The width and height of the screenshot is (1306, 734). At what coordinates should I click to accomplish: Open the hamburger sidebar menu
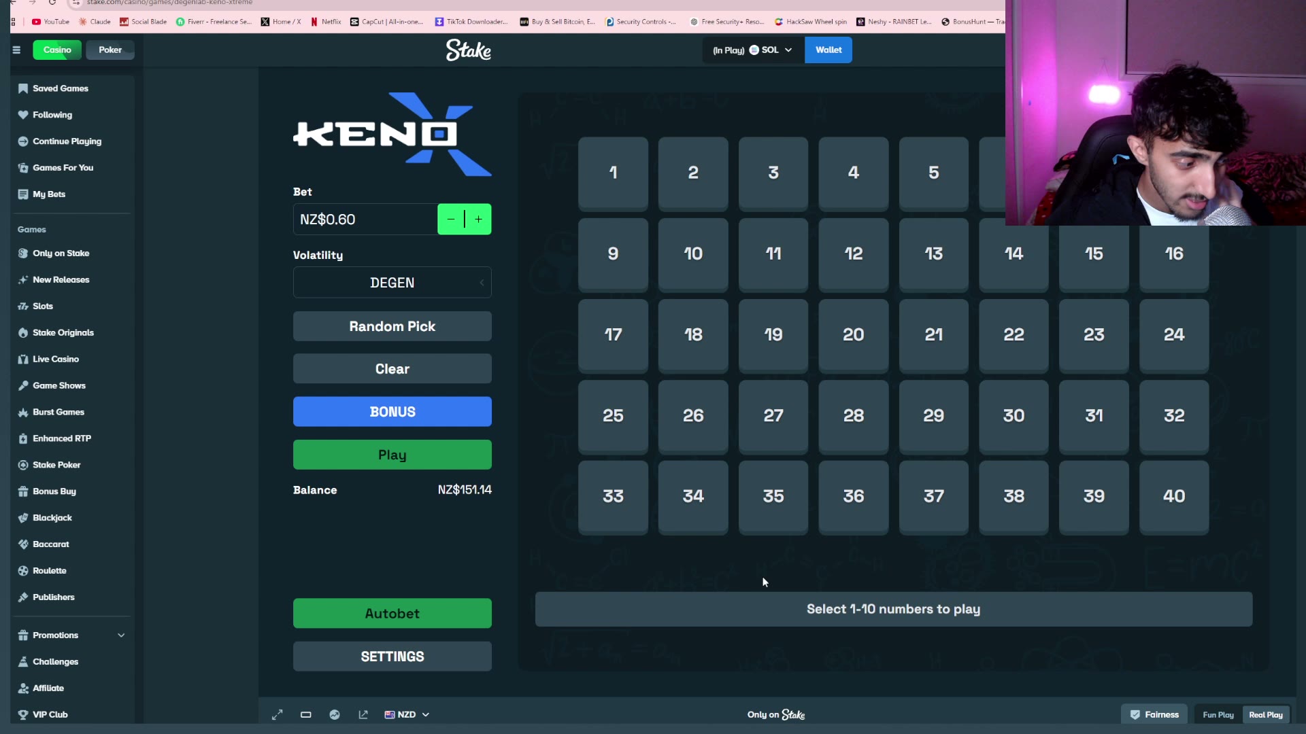click(16, 50)
